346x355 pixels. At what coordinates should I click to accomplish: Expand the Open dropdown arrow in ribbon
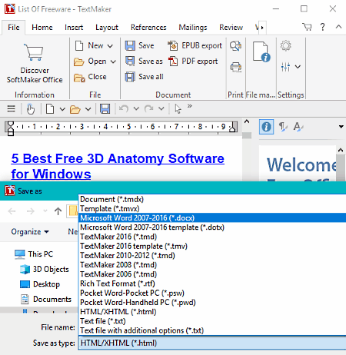click(113, 61)
